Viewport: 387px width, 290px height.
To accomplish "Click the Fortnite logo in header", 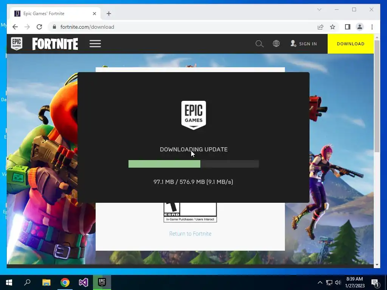I will [55, 44].
